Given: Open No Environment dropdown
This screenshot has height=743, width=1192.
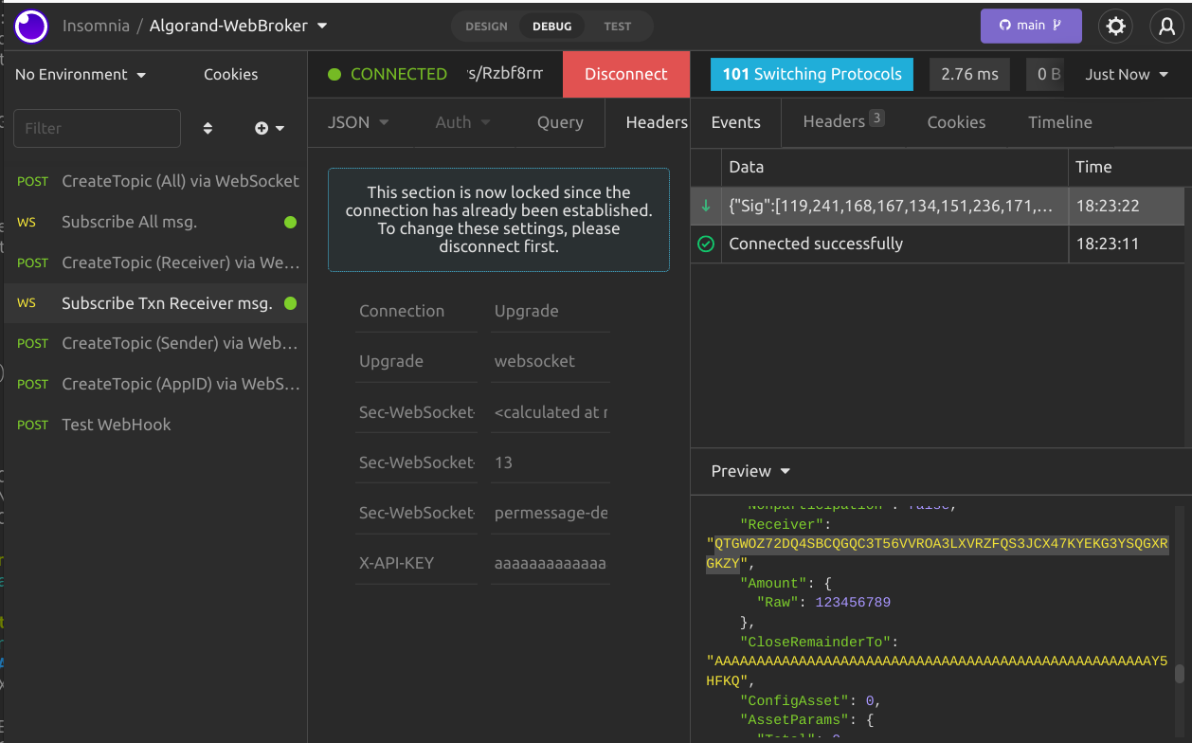Looking at the screenshot, I should [81, 74].
